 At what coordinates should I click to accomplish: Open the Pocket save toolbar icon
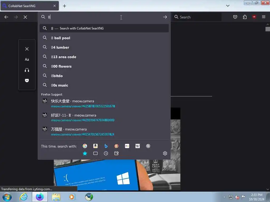[235, 17]
